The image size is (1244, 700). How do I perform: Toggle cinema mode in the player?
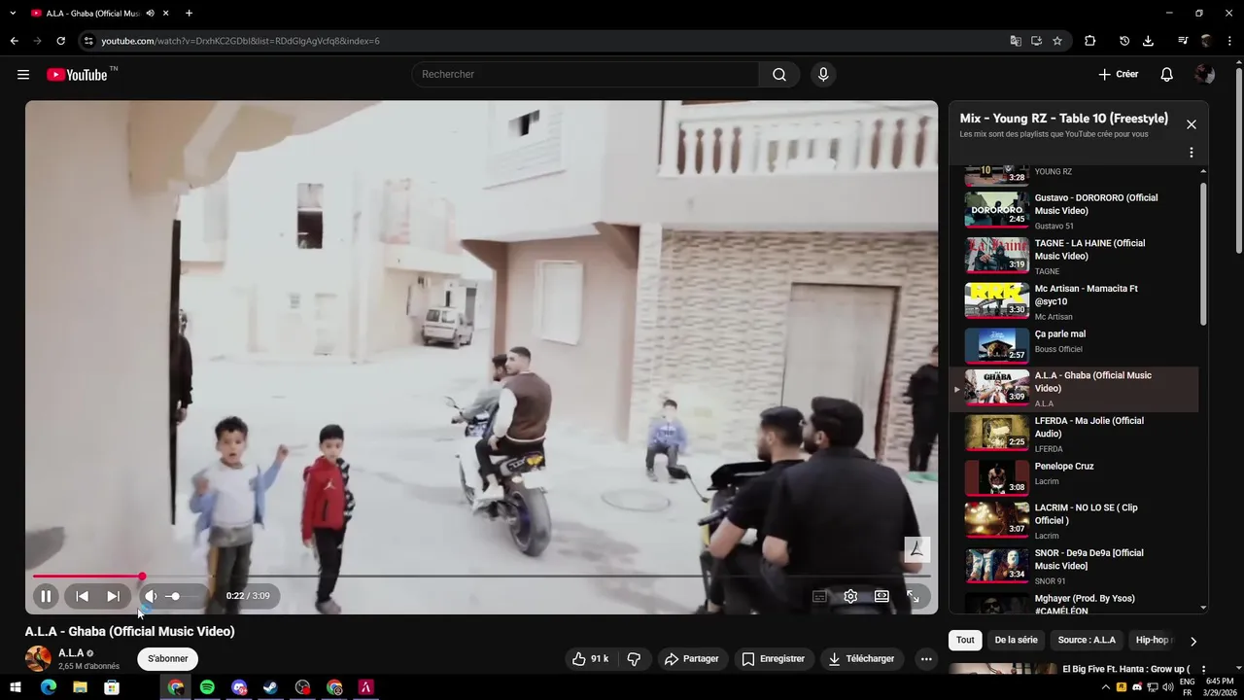coord(881,596)
